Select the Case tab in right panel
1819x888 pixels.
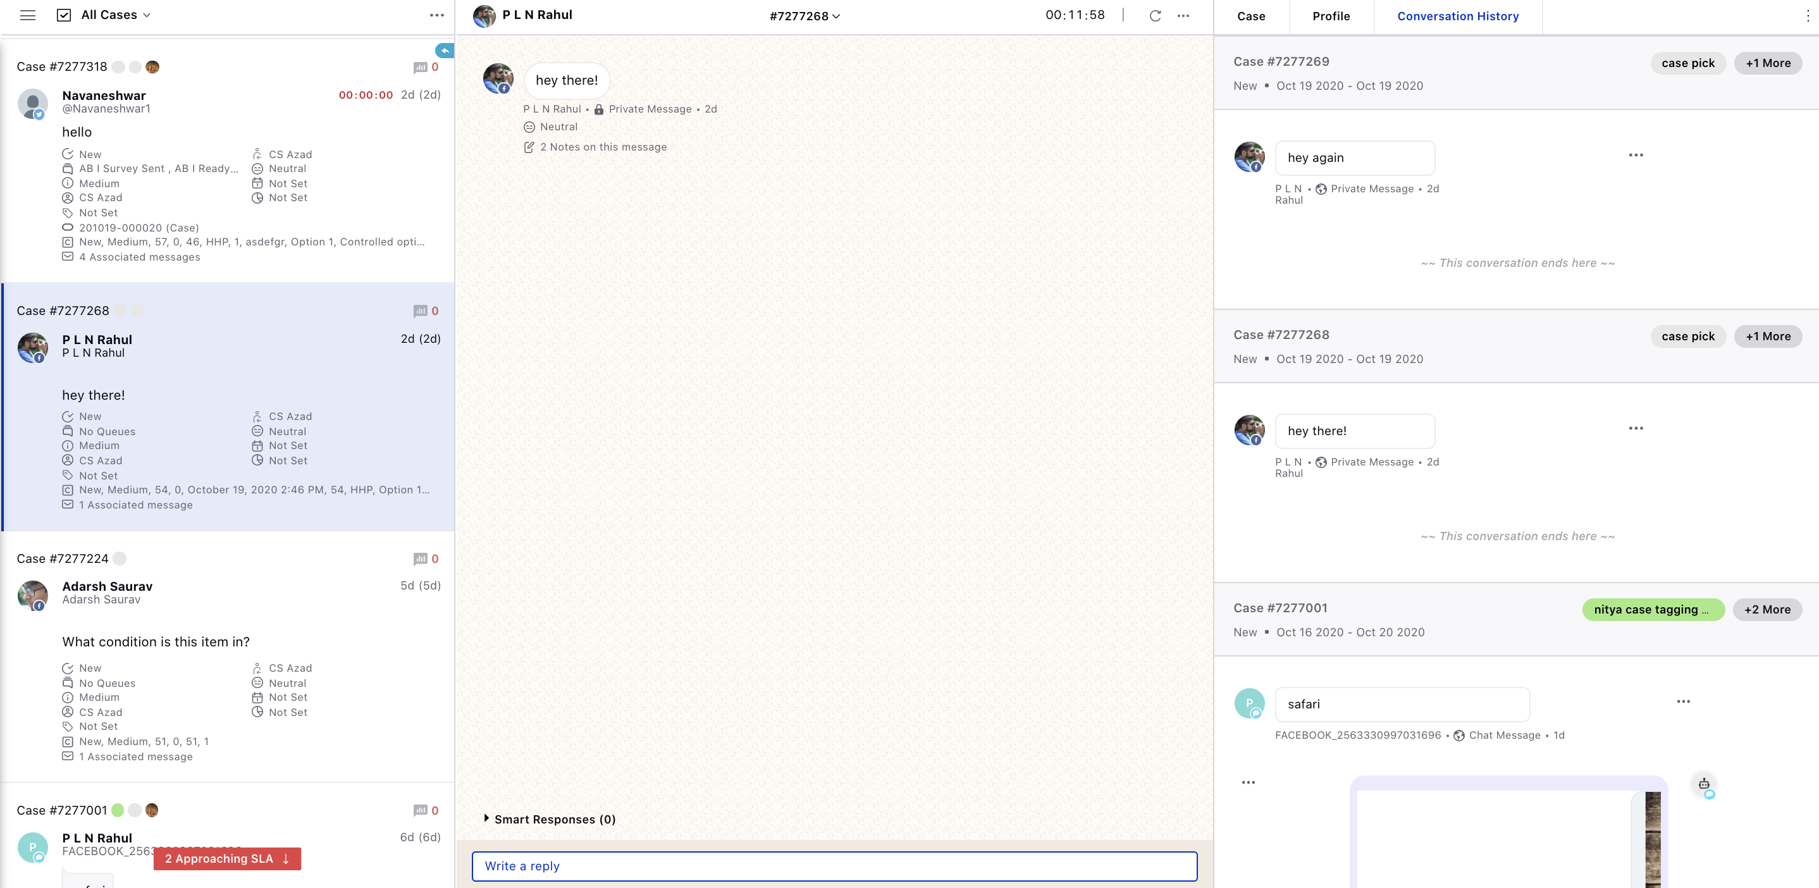(1250, 16)
